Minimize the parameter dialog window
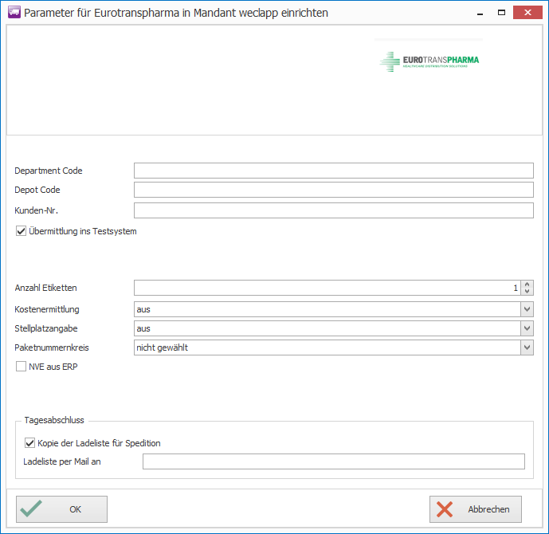Viewport: 549px width, 534px height. (478, 13)
